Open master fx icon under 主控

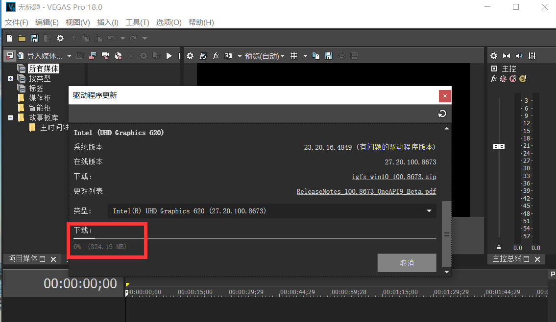click(x=493, y=79)
